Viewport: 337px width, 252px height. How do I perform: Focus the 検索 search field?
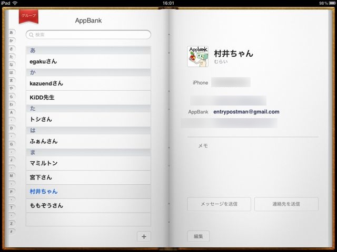click(88, 35)
